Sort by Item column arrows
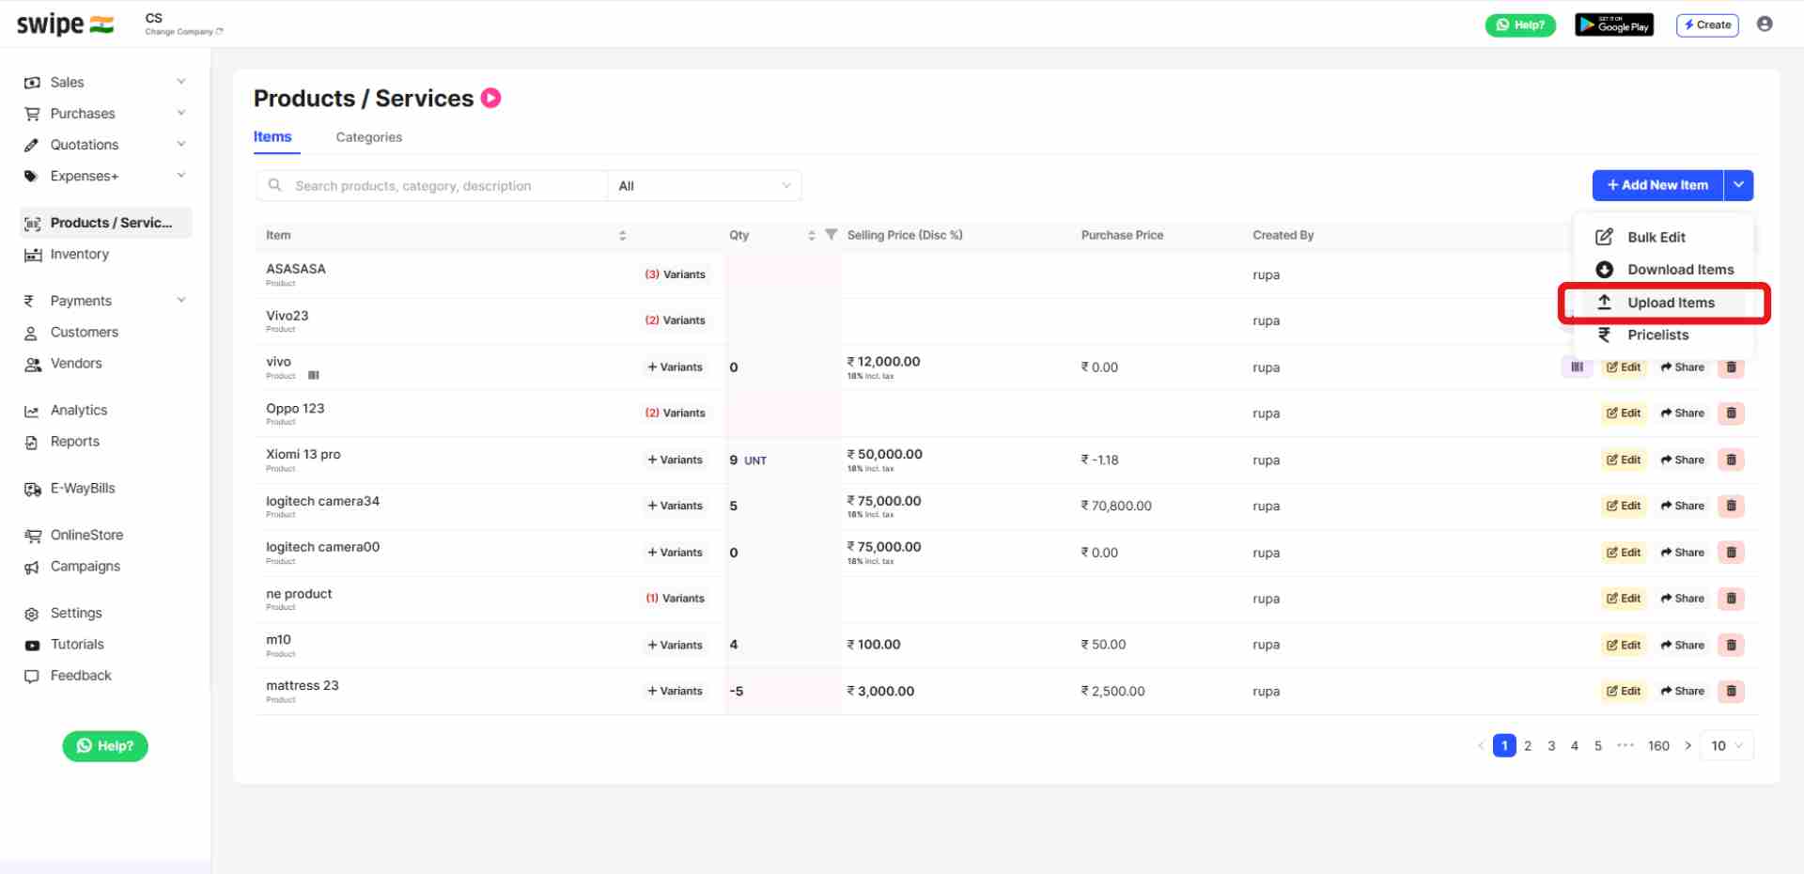This screenshot has height=874, width=1804. [x=622, y=236]
